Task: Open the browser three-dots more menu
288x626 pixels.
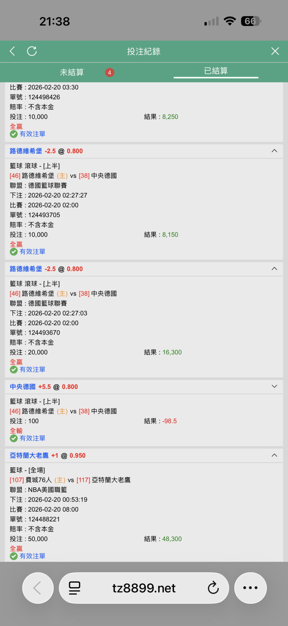Action: pos(250,588)
